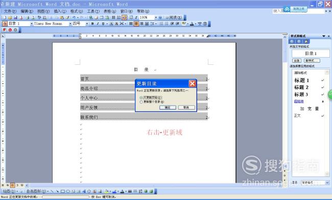
Task: Click the Styles and Formatting icon beside style box
Action: [5, 23]
